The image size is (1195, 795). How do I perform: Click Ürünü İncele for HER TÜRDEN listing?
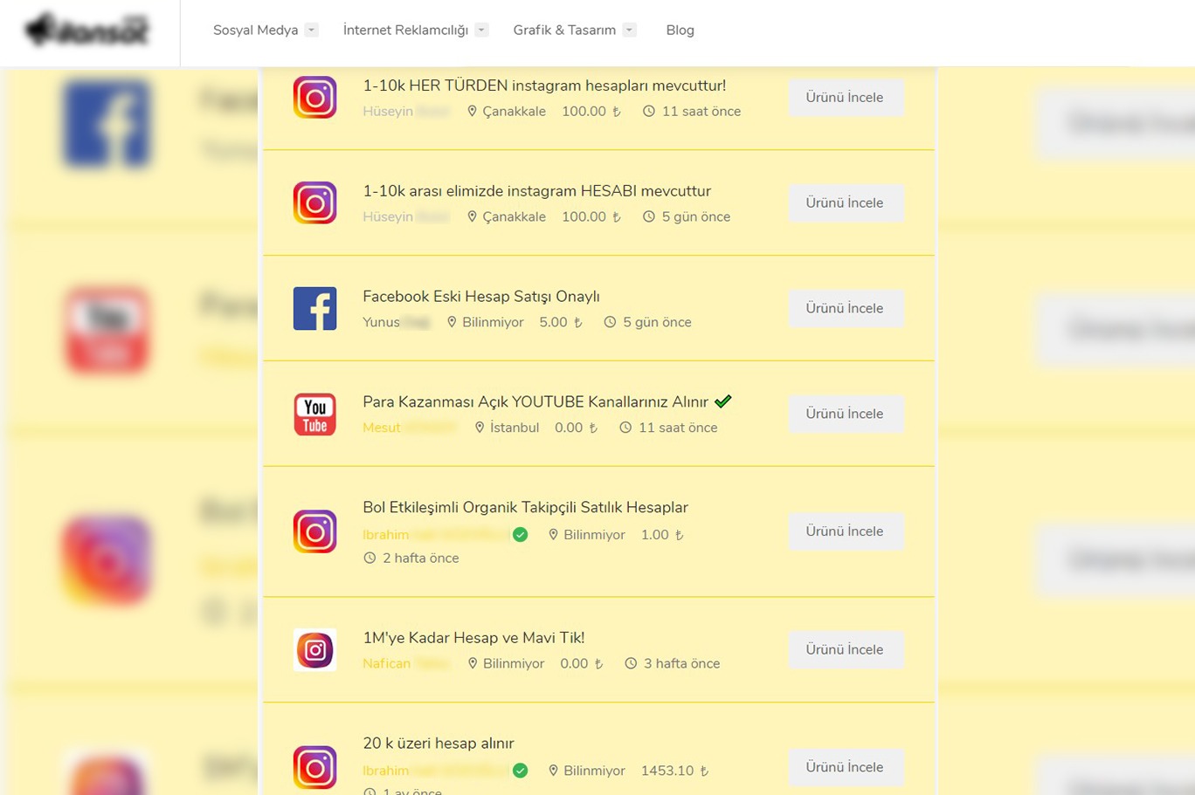(x=846, y=97)
